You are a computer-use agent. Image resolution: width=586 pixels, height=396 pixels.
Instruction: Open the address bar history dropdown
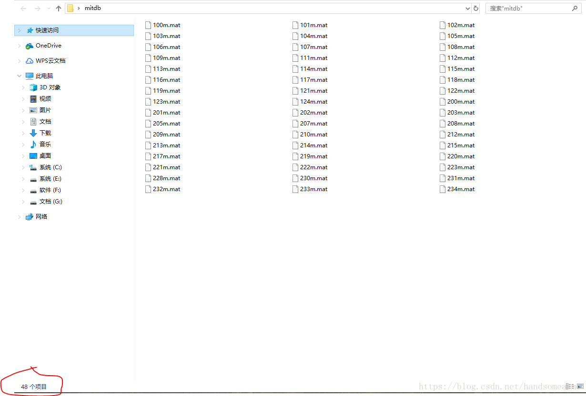pyautogui.click(x=467, y=8)
